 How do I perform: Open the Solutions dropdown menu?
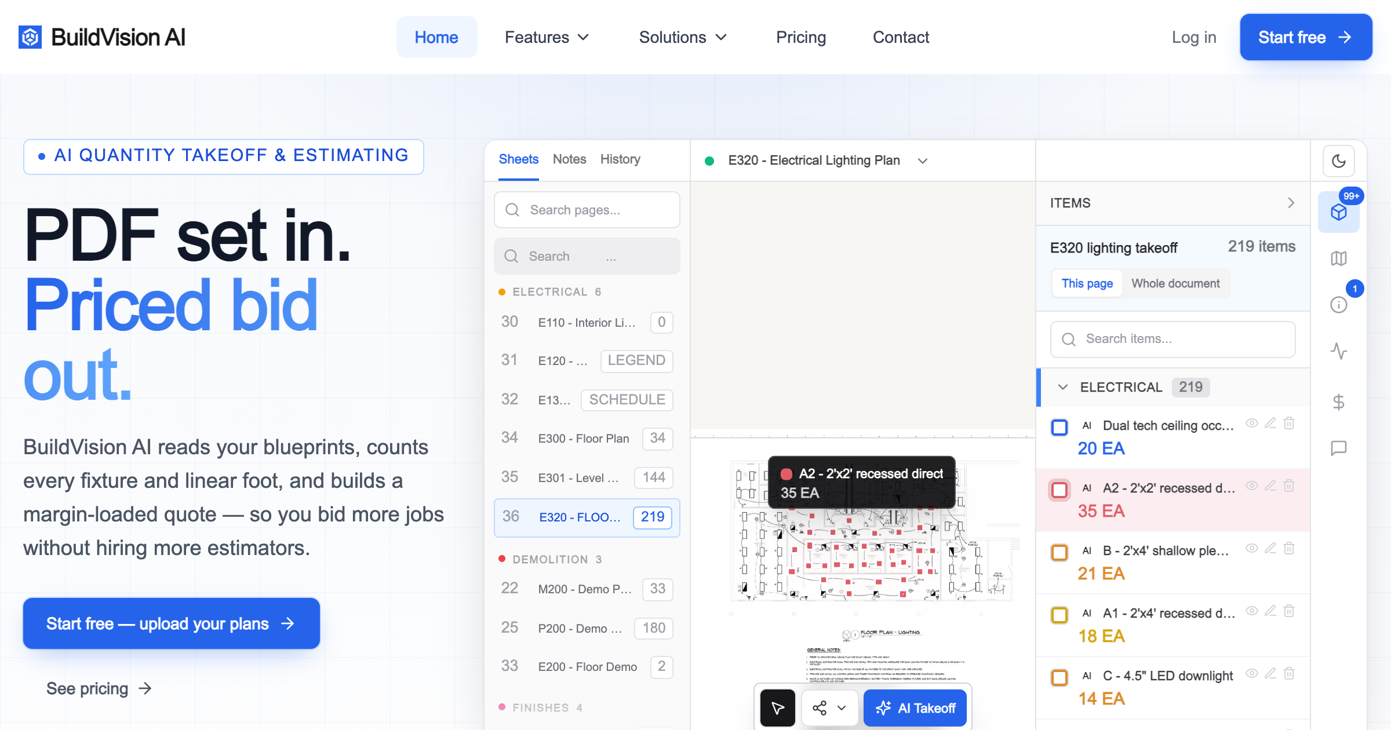point(683,37)
